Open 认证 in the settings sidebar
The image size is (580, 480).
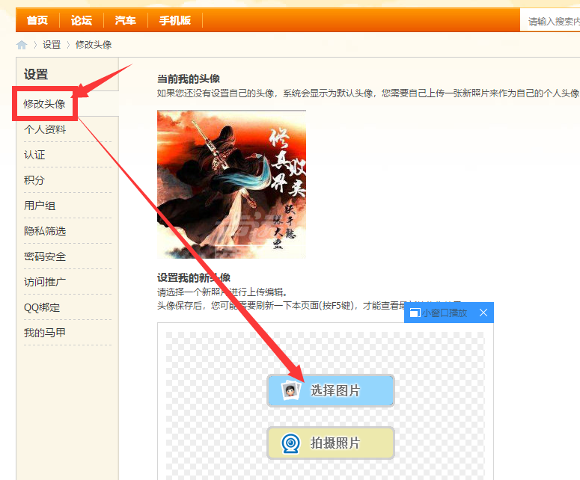(x=34, y=155)
